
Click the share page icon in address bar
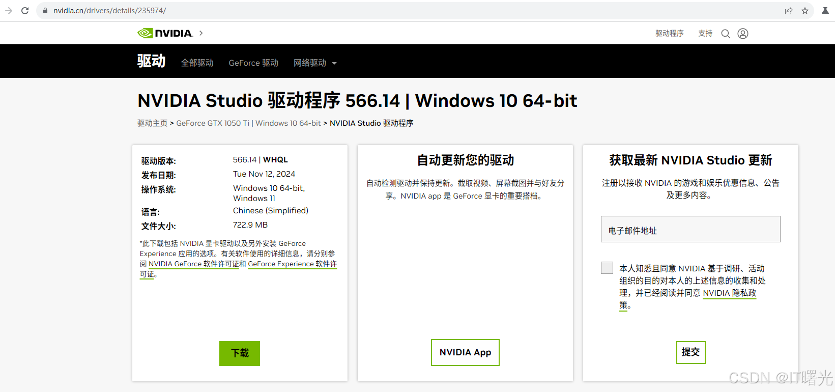click(789, 11)
